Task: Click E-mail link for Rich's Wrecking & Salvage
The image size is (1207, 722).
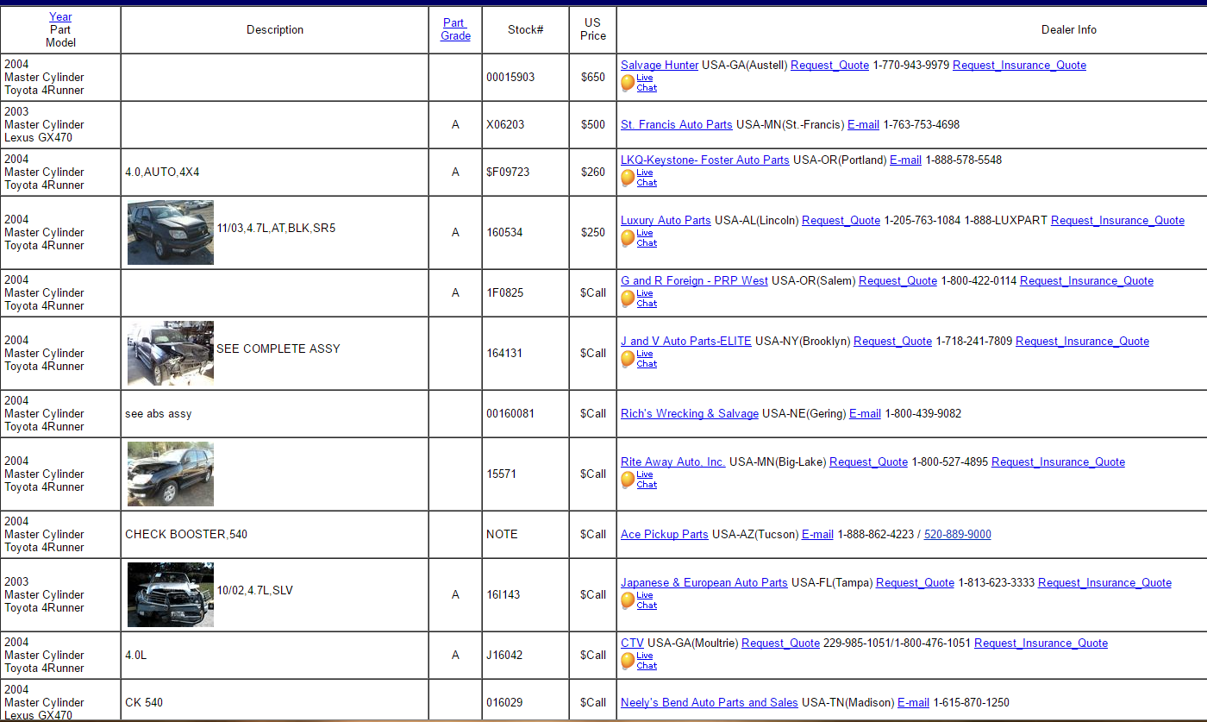Action: coord(865,414)
